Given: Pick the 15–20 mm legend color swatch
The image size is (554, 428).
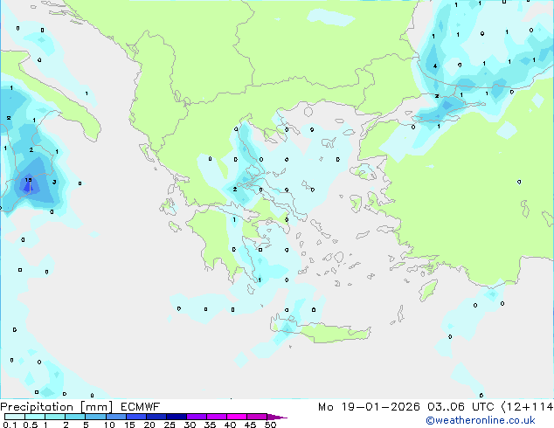Looking at the screenshot, I should 135,417.
